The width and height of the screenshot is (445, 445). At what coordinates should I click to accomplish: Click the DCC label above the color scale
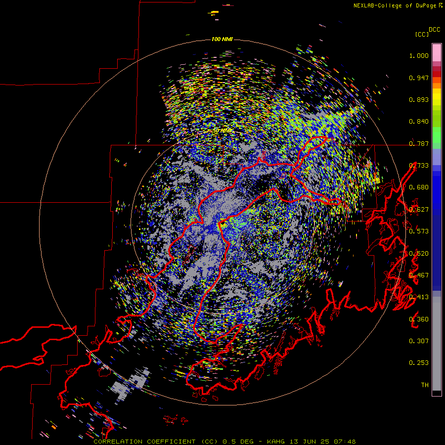[434, 30]
